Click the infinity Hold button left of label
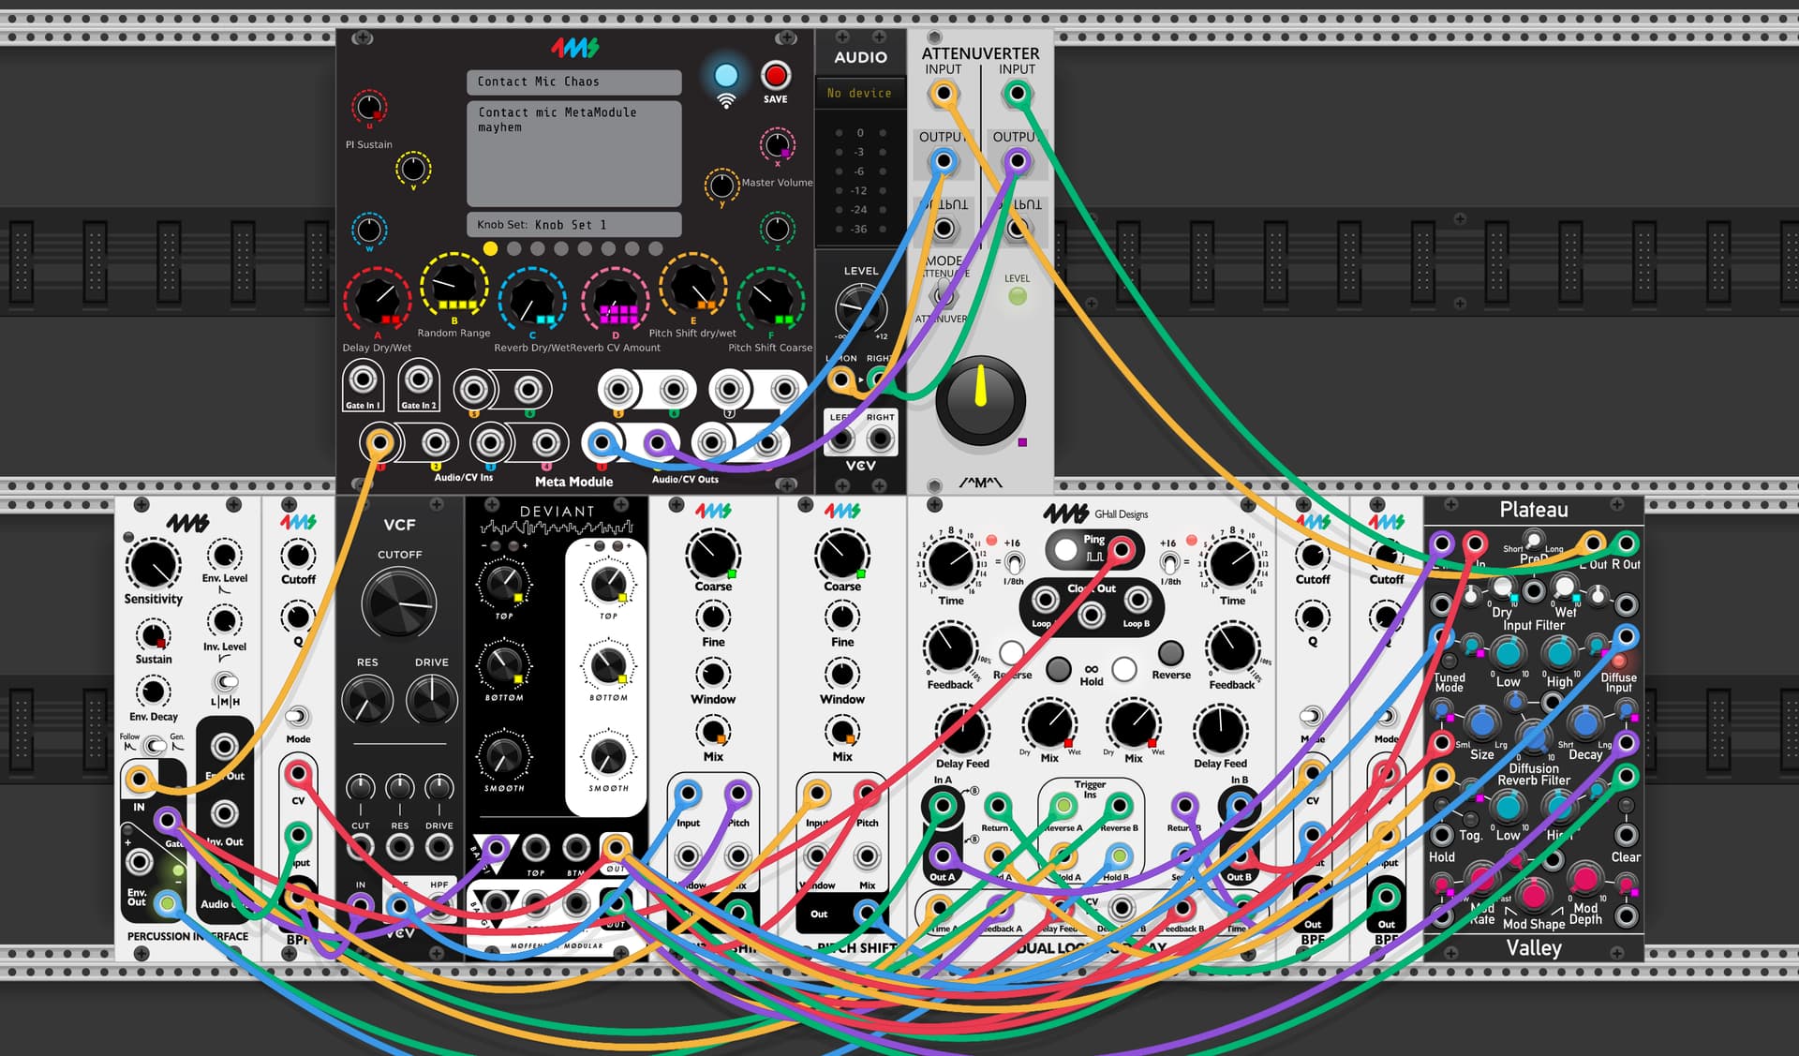Image resolution: width=1799 pixels, height=1056 pixels. [1058, 668]
